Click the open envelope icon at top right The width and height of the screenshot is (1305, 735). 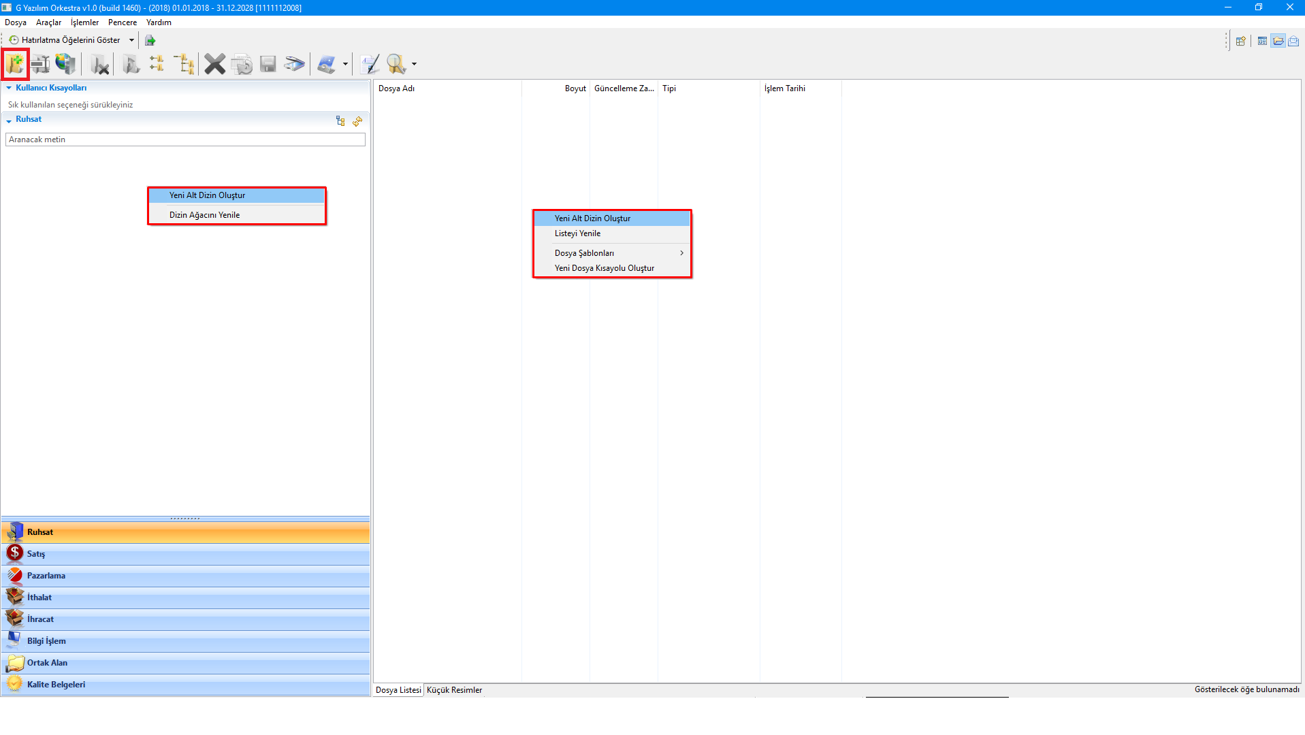pyautogui.click(x=1293, y=41)
